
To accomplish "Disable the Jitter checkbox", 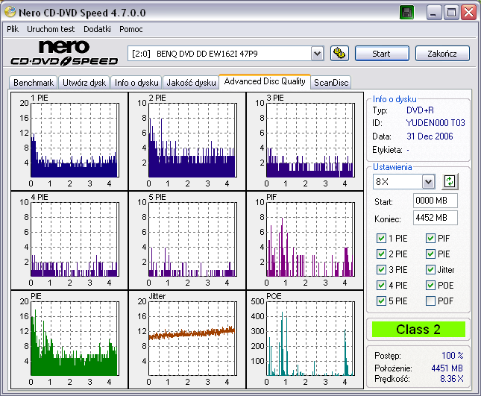I will coord(430,270).
